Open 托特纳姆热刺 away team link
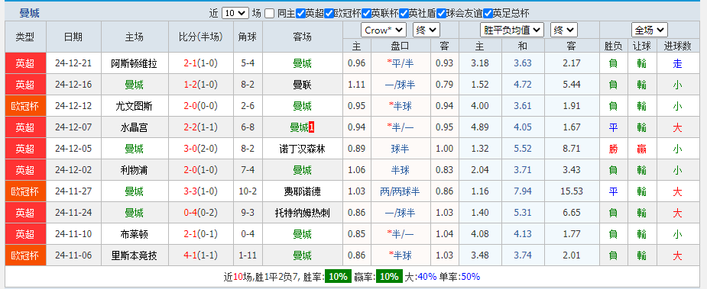 [x=302, y=213]
